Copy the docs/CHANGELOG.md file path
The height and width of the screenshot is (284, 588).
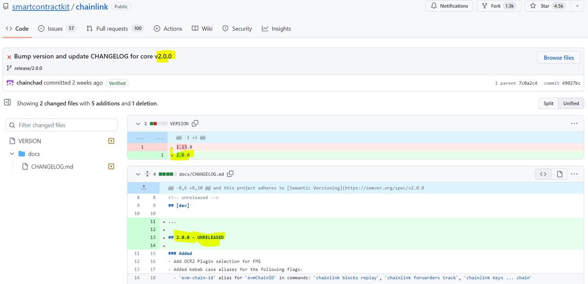pyautogui.click(x=230, y=174)
